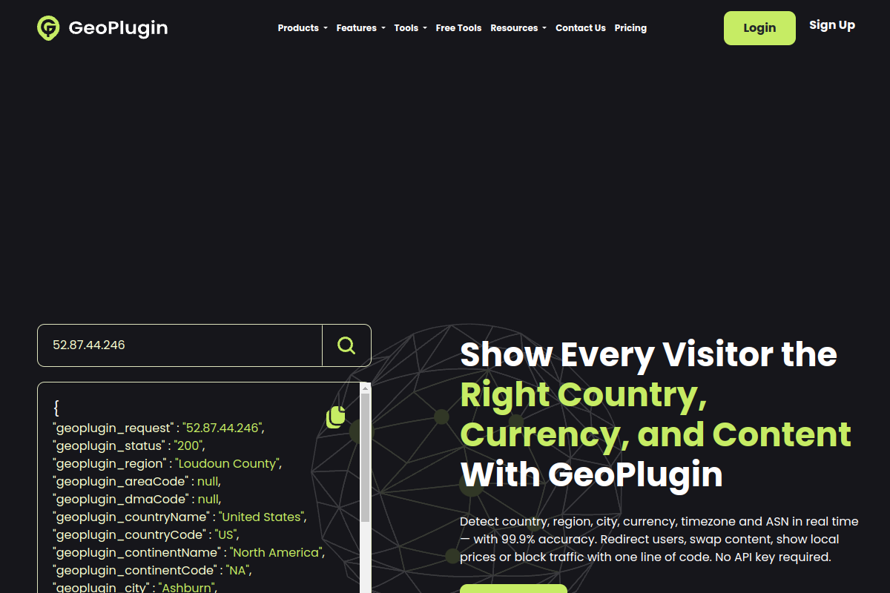Expand the Resources dropdown menu
The width and height of the screenshot is (890, 593).
518,28
